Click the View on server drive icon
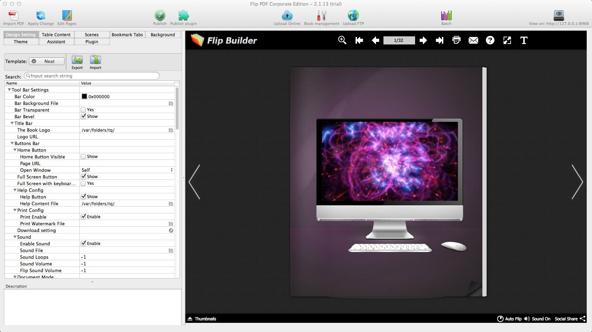592x332 pixels. [x=559, y=15]
